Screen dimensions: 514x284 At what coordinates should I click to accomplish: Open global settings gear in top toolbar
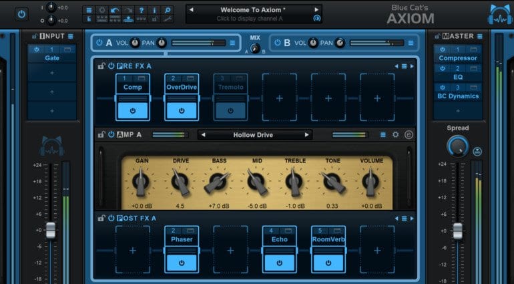click(102, 11)
